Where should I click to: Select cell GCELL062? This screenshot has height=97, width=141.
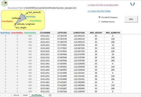[45, 85]
